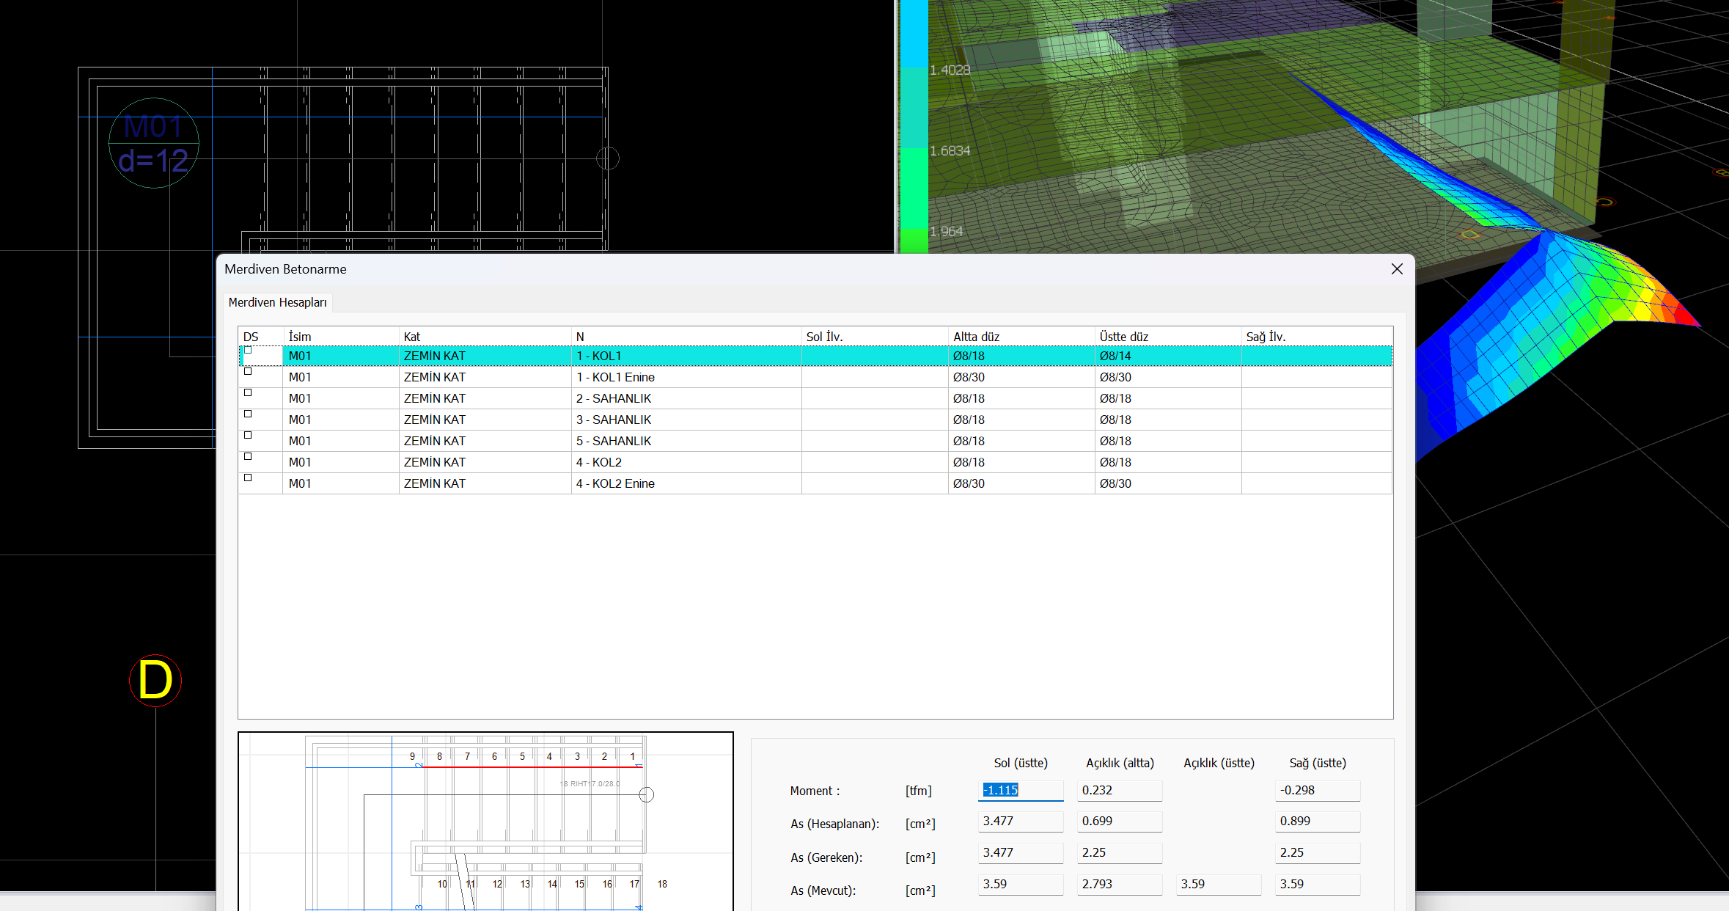Tick the DS checkbox for row 4 - KOL2 Enine
This screenshot has height=911, width=1729.
(248, 478)
